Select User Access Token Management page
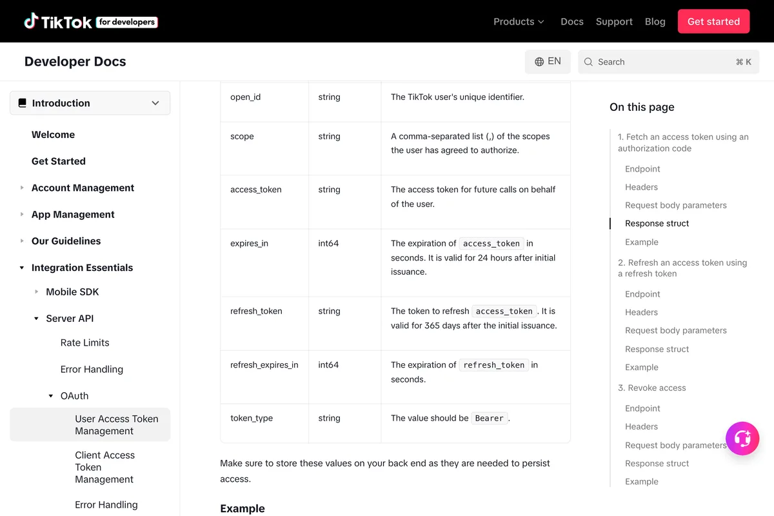Viewport: 774px width, 516px height. (x=90, y=424)
